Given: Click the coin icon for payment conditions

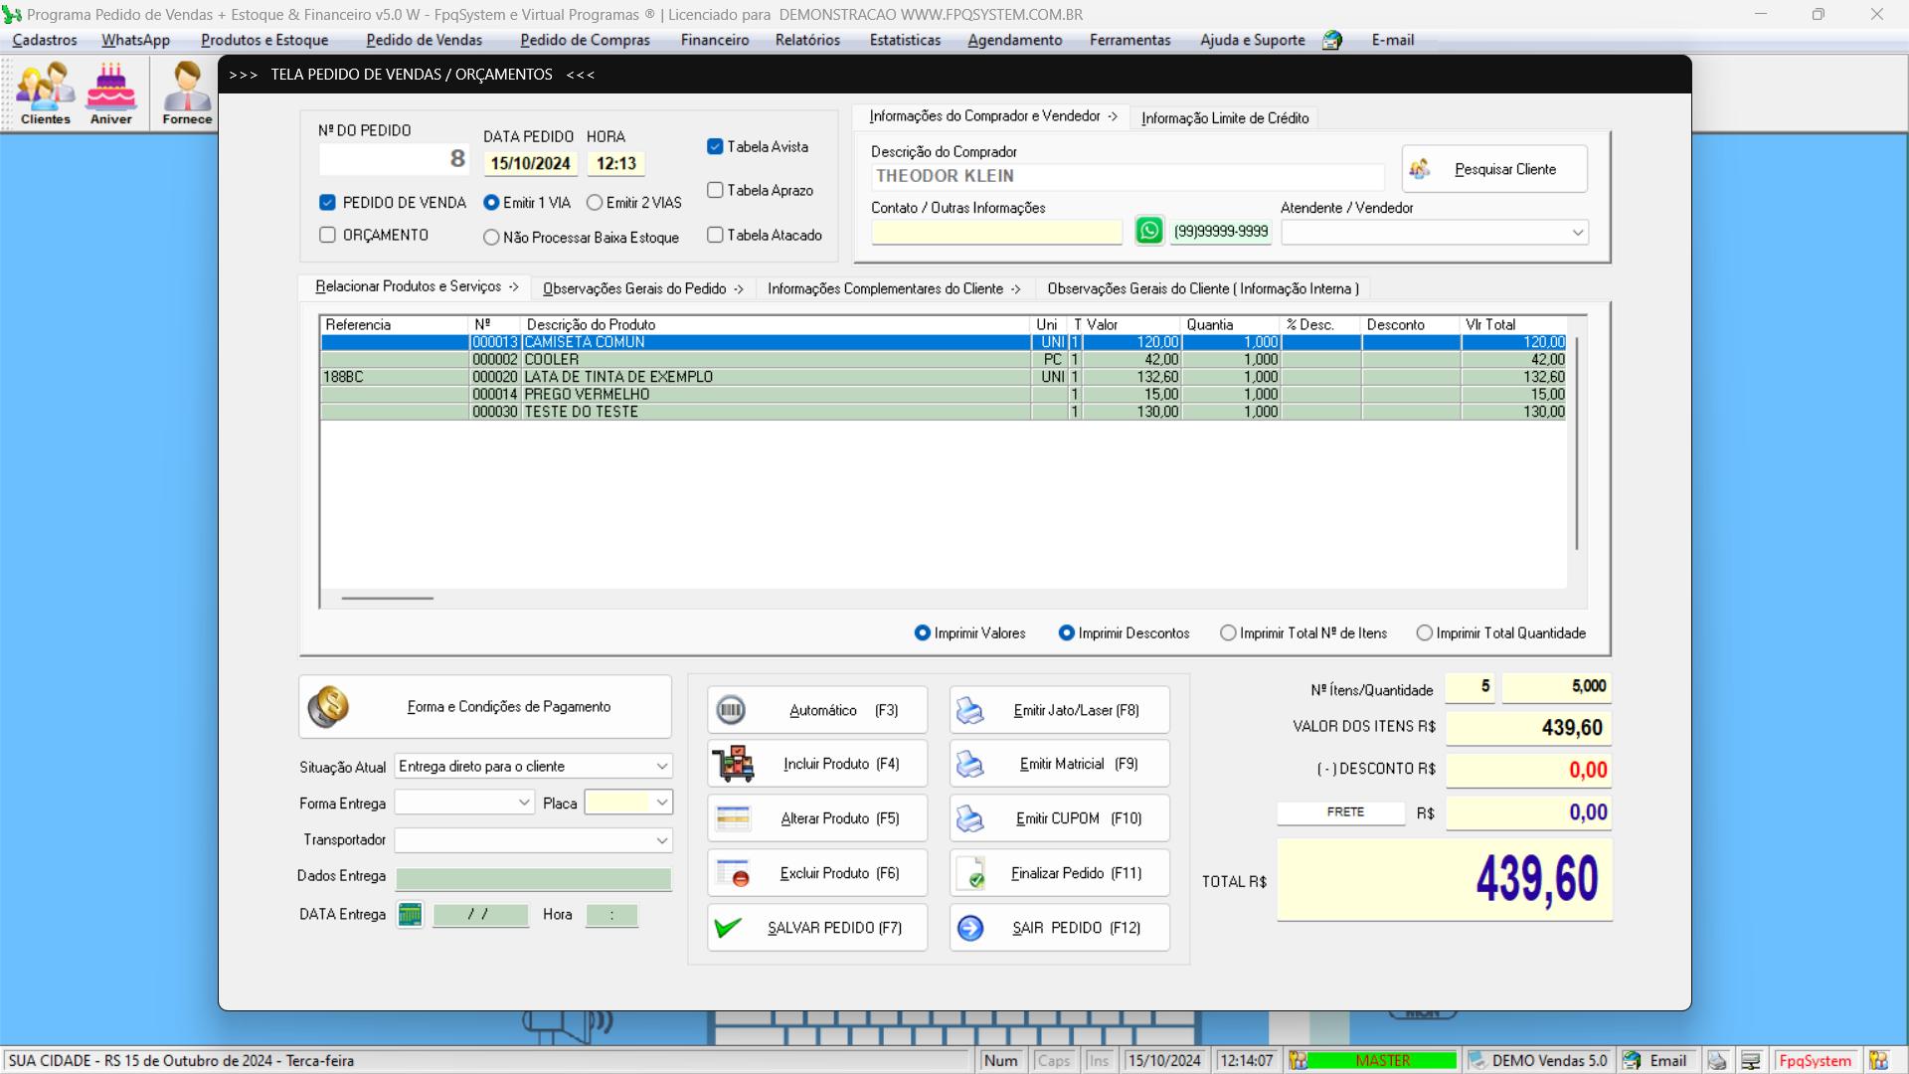Looking at the screenshot, I should coord(328,707).
